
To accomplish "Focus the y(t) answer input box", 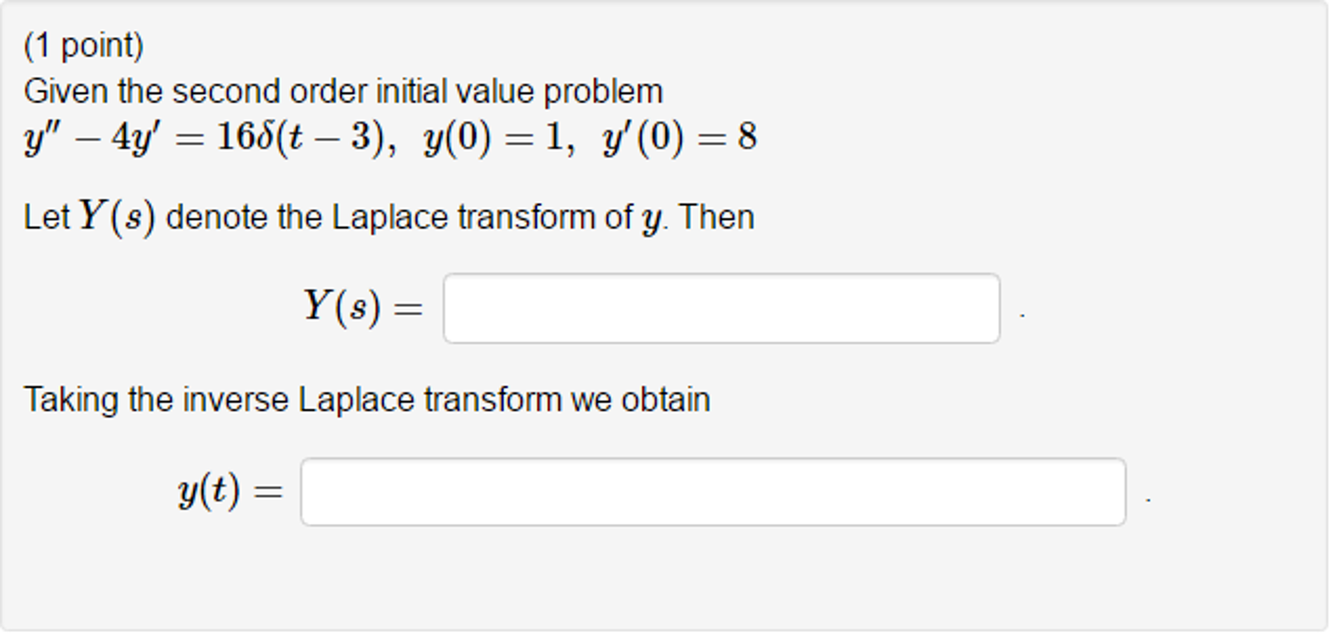I will pyautogui.click(x=714, y=492).
